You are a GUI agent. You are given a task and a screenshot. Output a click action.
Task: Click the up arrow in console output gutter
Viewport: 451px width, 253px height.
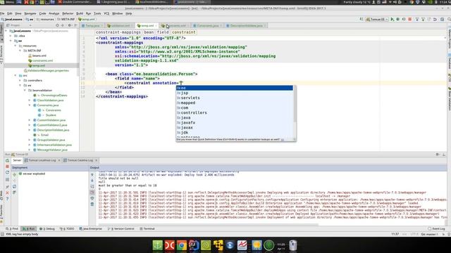tap(92, 175)
